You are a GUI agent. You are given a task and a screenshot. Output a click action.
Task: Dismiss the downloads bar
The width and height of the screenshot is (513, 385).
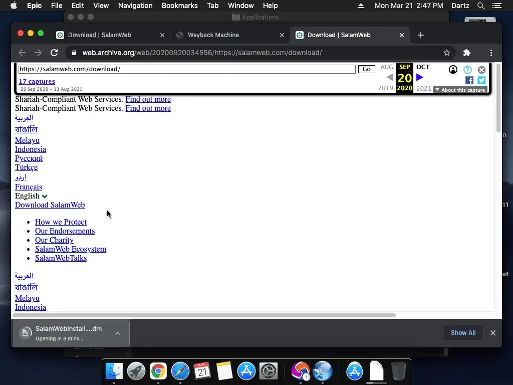coord(493,333)
